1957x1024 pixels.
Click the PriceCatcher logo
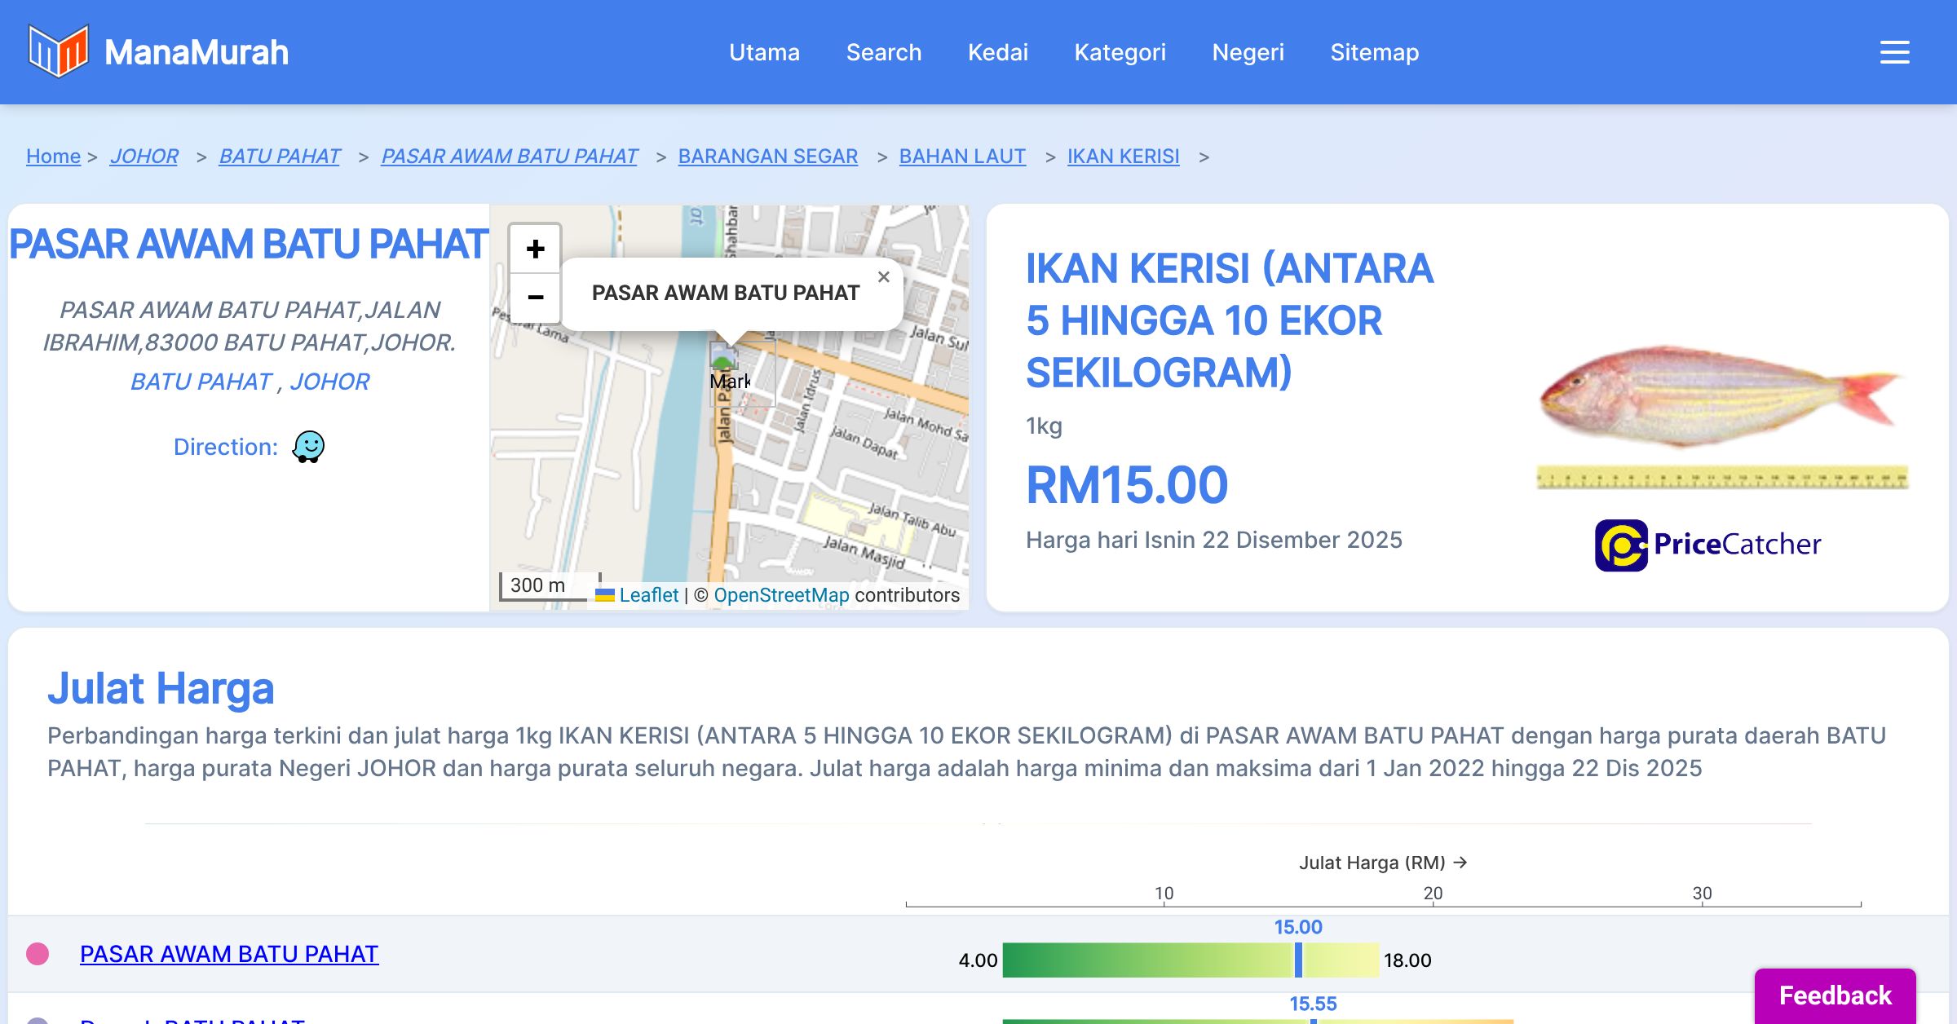click(x=1707, y=545)
